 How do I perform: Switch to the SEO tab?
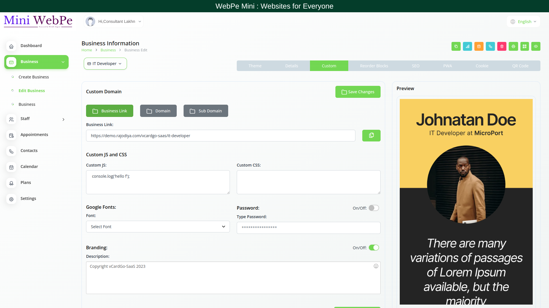click(x=415, y=66)
